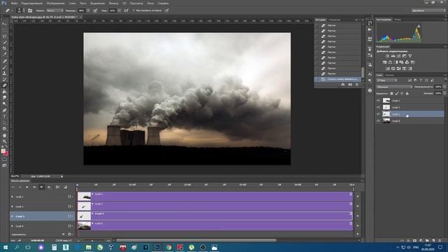Switch to the Инфо tab
The image size is (448, 252).
pos(398,20)
